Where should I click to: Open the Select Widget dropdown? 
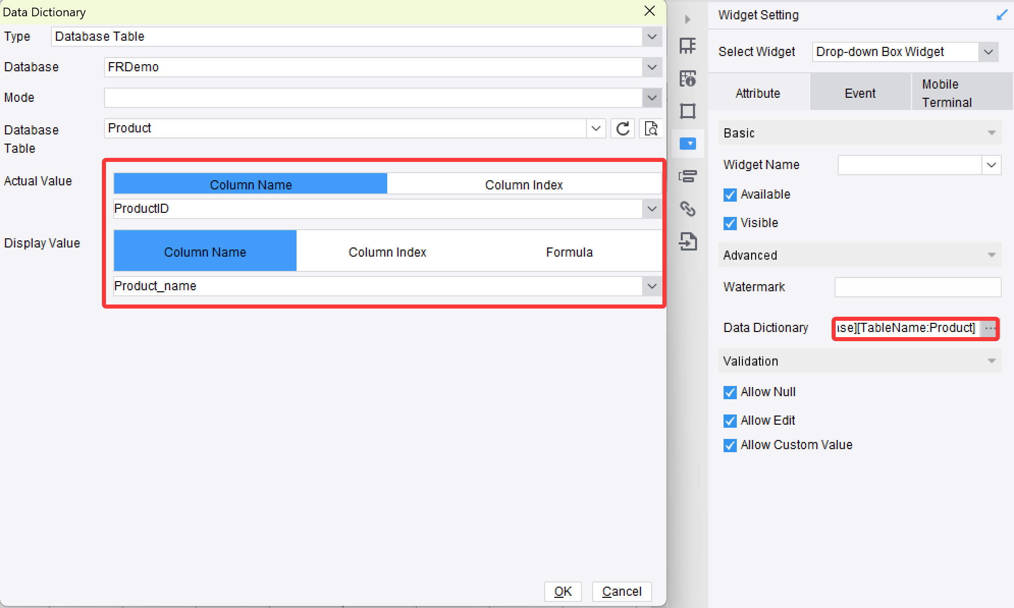(x=989, y=51)
